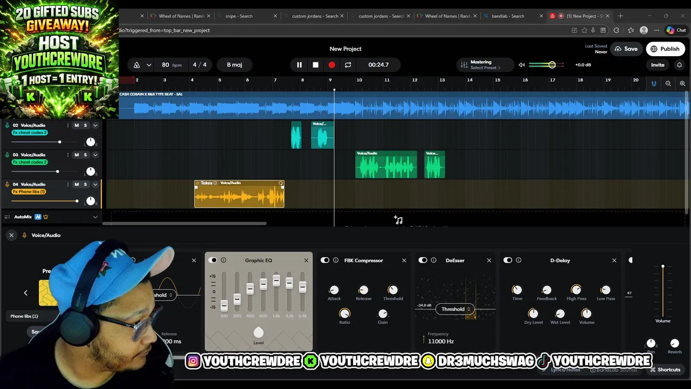Pause playback with the pause button
691x389 pixels.
click(299, 65)
